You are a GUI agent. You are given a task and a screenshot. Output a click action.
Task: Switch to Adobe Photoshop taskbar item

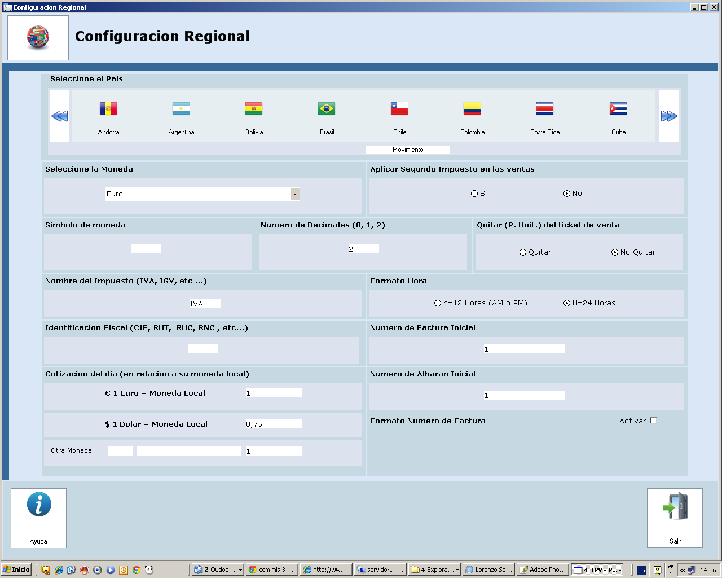click(x=543, y=570)
